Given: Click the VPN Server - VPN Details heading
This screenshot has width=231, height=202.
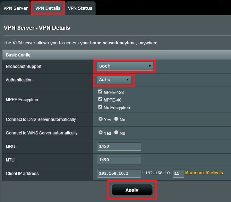Looking at the screenshot, I should 37,28.
